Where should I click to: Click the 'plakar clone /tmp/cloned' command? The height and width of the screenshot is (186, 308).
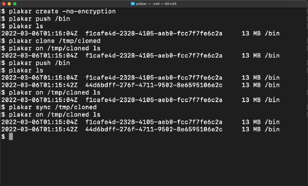(x=54, y=41)
